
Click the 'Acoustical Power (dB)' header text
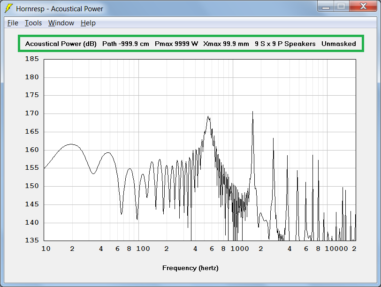tap(61, 44)
